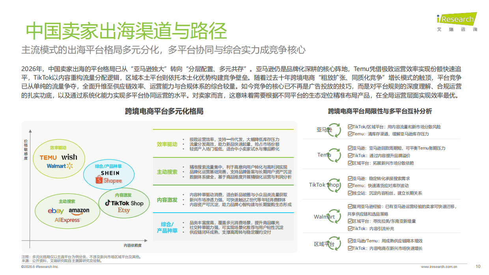Click checkbox for 亚马逊回款周期短

(350, 148)
